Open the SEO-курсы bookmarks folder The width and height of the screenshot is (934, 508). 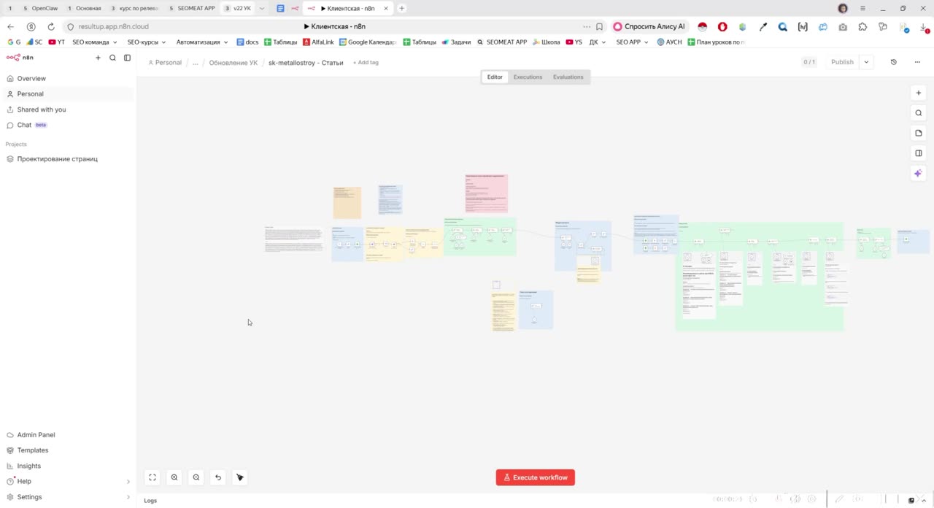click(147, 42)
